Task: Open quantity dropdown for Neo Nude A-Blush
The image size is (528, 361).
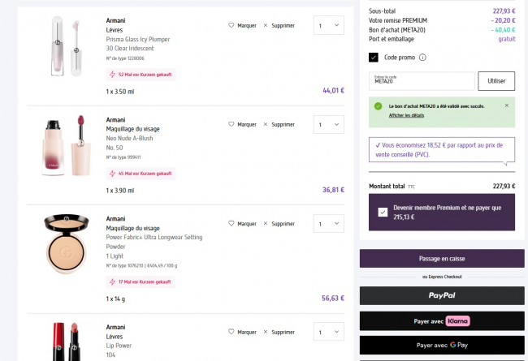Action: coord(328,125)
